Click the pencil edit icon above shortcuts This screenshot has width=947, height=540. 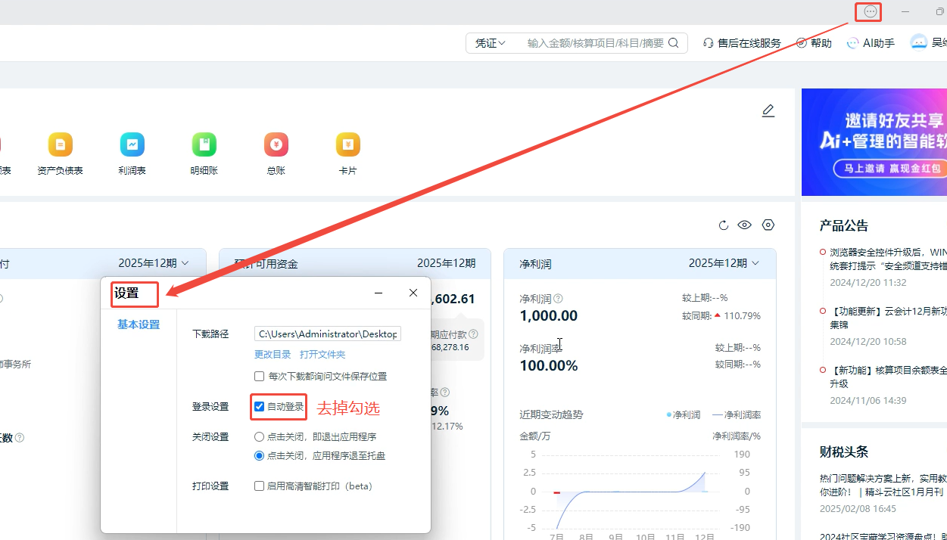coord(768,111)
